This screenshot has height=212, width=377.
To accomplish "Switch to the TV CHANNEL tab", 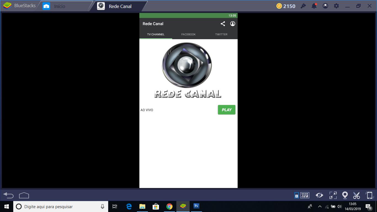I will [156, 34].
